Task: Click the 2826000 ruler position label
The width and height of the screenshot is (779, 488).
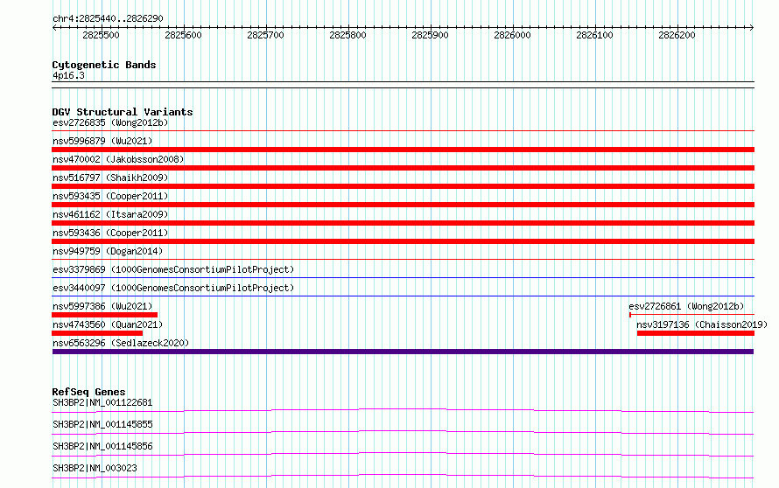Action: coord(512,35)
